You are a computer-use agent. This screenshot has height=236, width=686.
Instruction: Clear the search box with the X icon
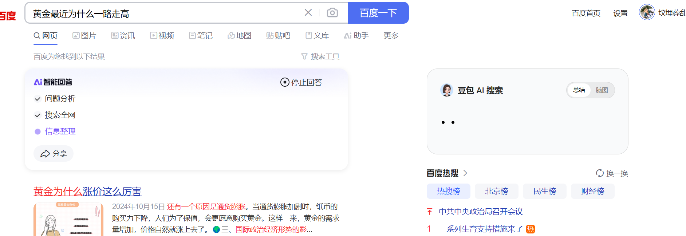click(x=308, y=13)
